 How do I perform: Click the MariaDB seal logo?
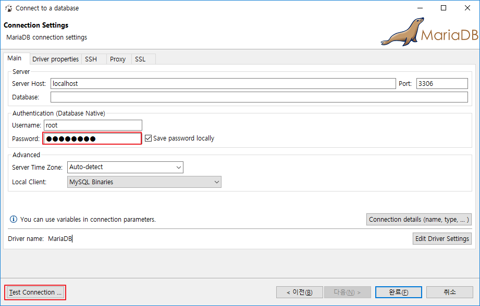[429, 32]
